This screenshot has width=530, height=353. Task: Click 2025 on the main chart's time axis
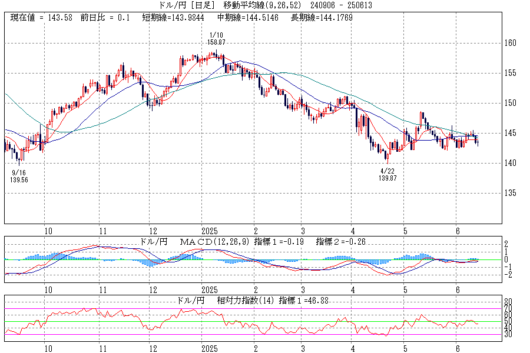210,231
